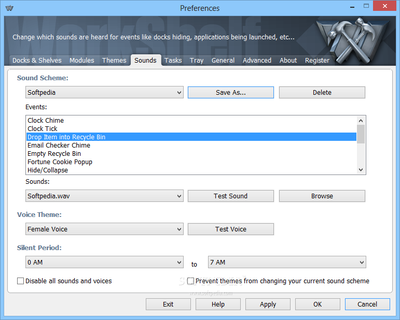
Task: Select Clock Chime event
Action: click(x=191, y=121)
